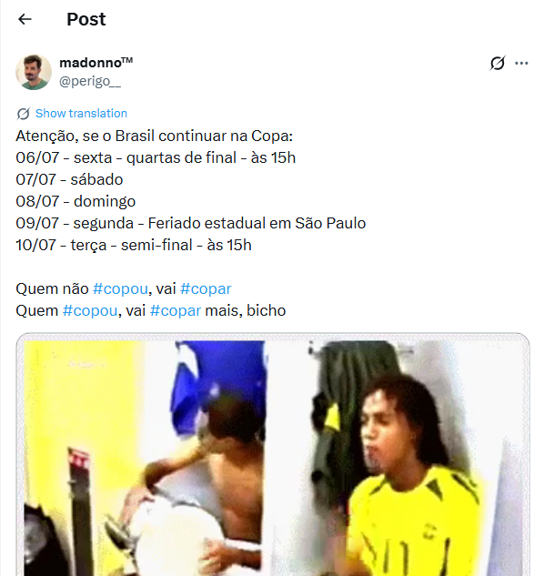Click the 10/07 semi-final line
The width and height of the screenshot is (544, 576).
[x=134, y=245]
